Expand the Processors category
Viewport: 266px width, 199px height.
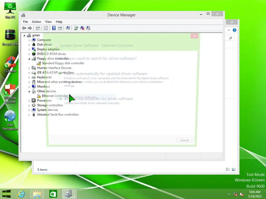pyautogui.click(x=29, y=101)
